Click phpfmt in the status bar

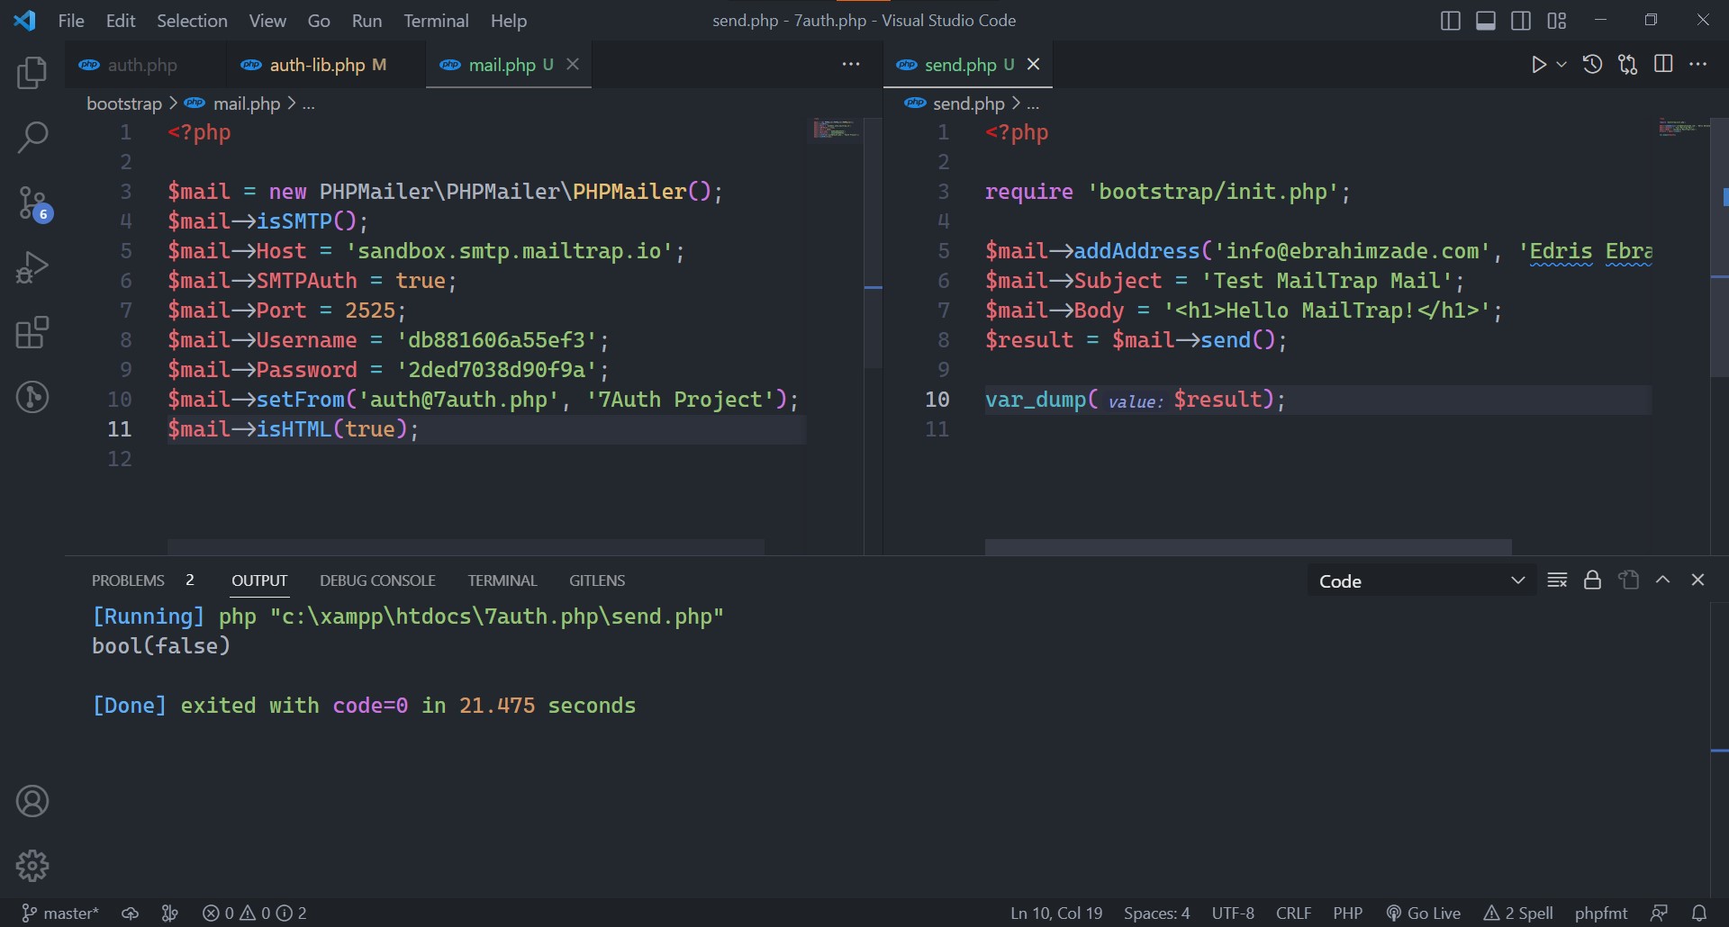(1600, 913)
